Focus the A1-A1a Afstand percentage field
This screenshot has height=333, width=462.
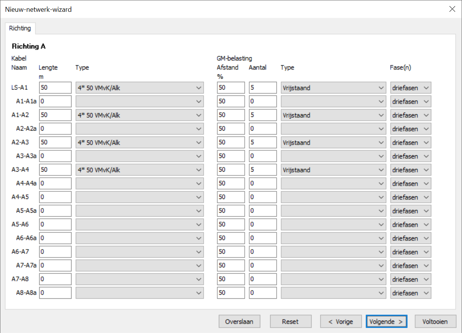231,102
